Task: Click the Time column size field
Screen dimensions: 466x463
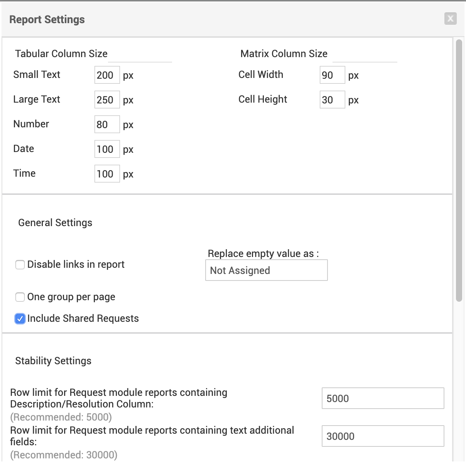Action: pyautogui.click(x=107, y=174)
